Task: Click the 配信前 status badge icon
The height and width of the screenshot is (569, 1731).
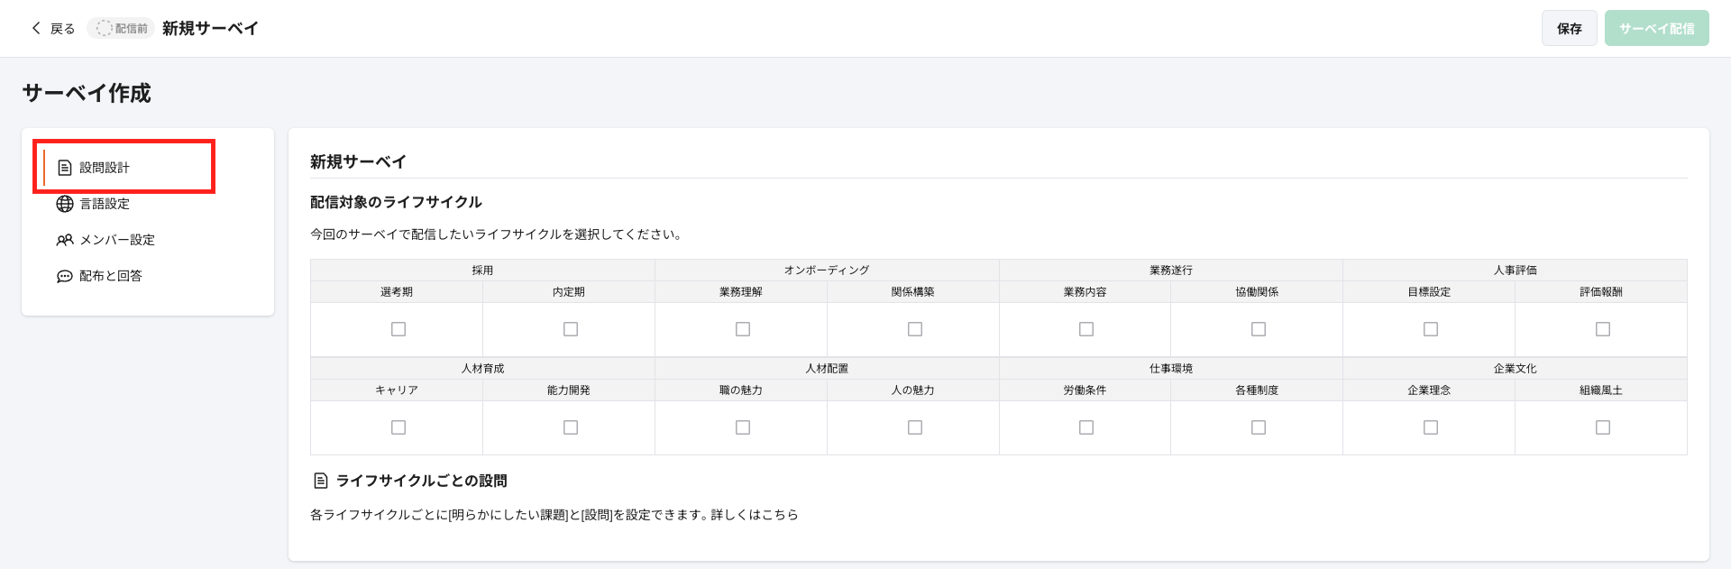Action: [x=104, y=28]
